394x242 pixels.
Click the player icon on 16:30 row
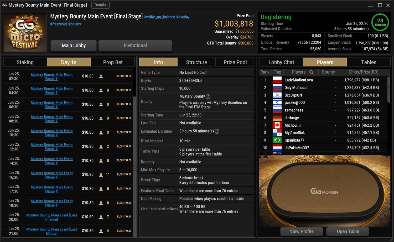(x=101, y=175)
